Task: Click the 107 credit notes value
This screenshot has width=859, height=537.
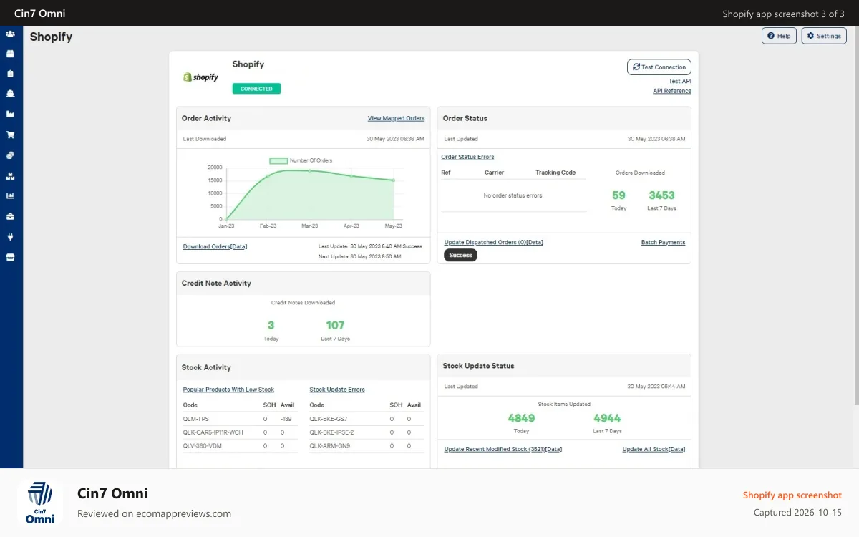Action: (x=335, y=325)
